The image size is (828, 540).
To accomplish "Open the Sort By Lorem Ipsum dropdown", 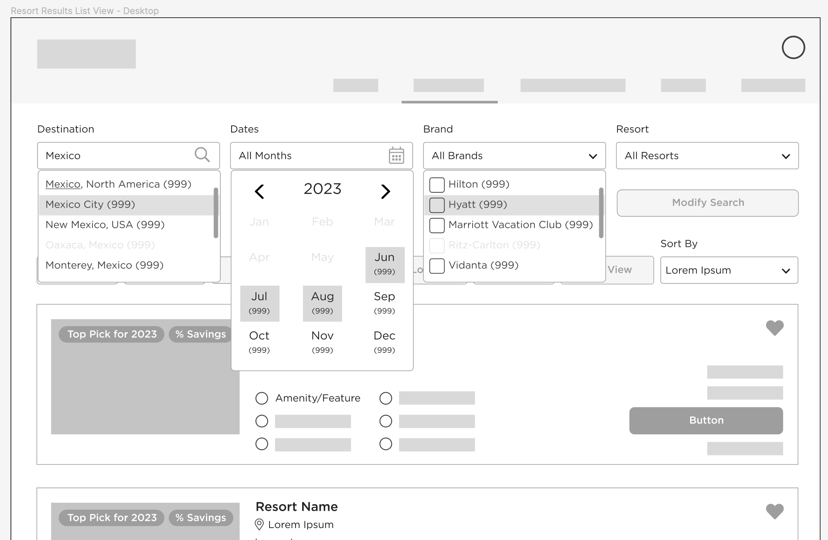I will pyautogui.click(x=729, y=270).
